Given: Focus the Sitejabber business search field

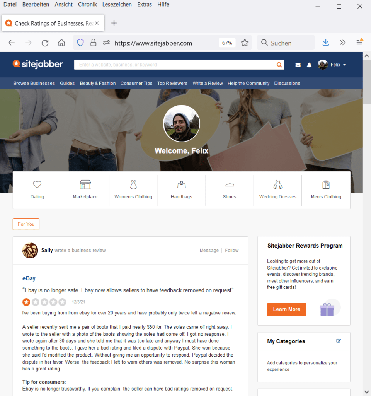Looking at the screenshot, I should [x=174, y=65].
